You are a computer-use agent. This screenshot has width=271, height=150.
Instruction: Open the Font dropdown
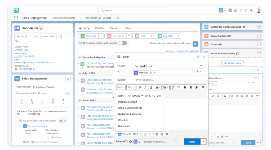click(121, 87)
